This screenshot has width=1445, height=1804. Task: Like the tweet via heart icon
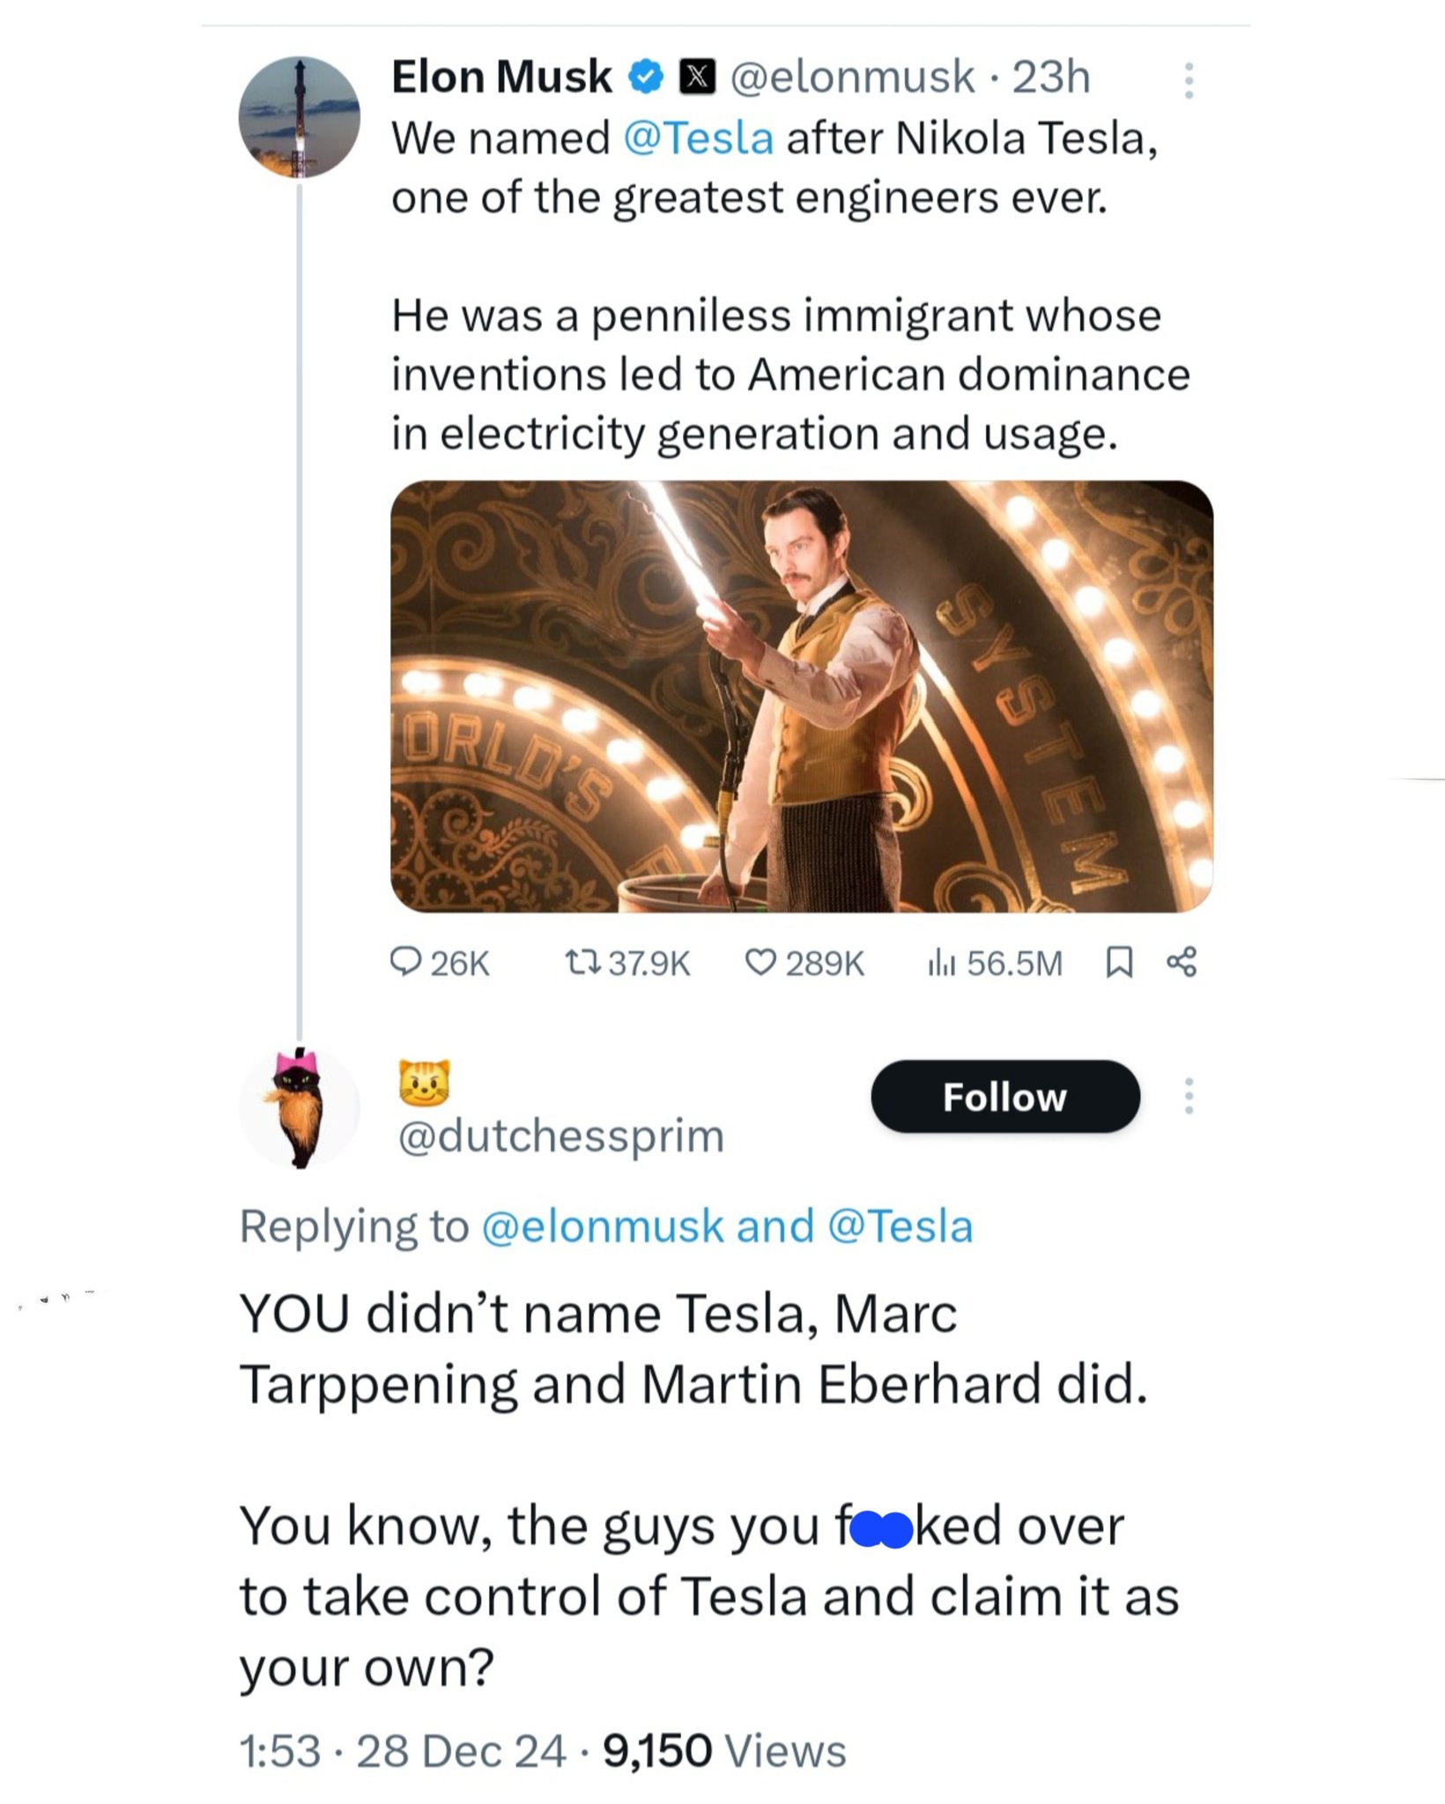760,962
